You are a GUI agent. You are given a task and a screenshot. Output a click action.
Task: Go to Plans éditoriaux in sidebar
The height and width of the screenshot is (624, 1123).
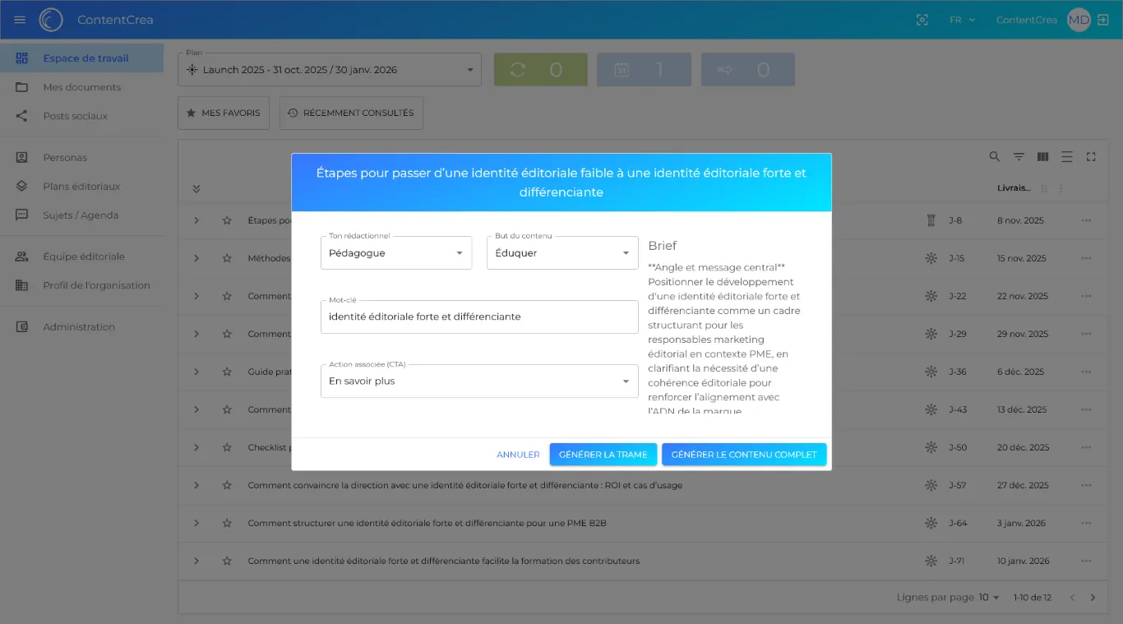(81, 187)
